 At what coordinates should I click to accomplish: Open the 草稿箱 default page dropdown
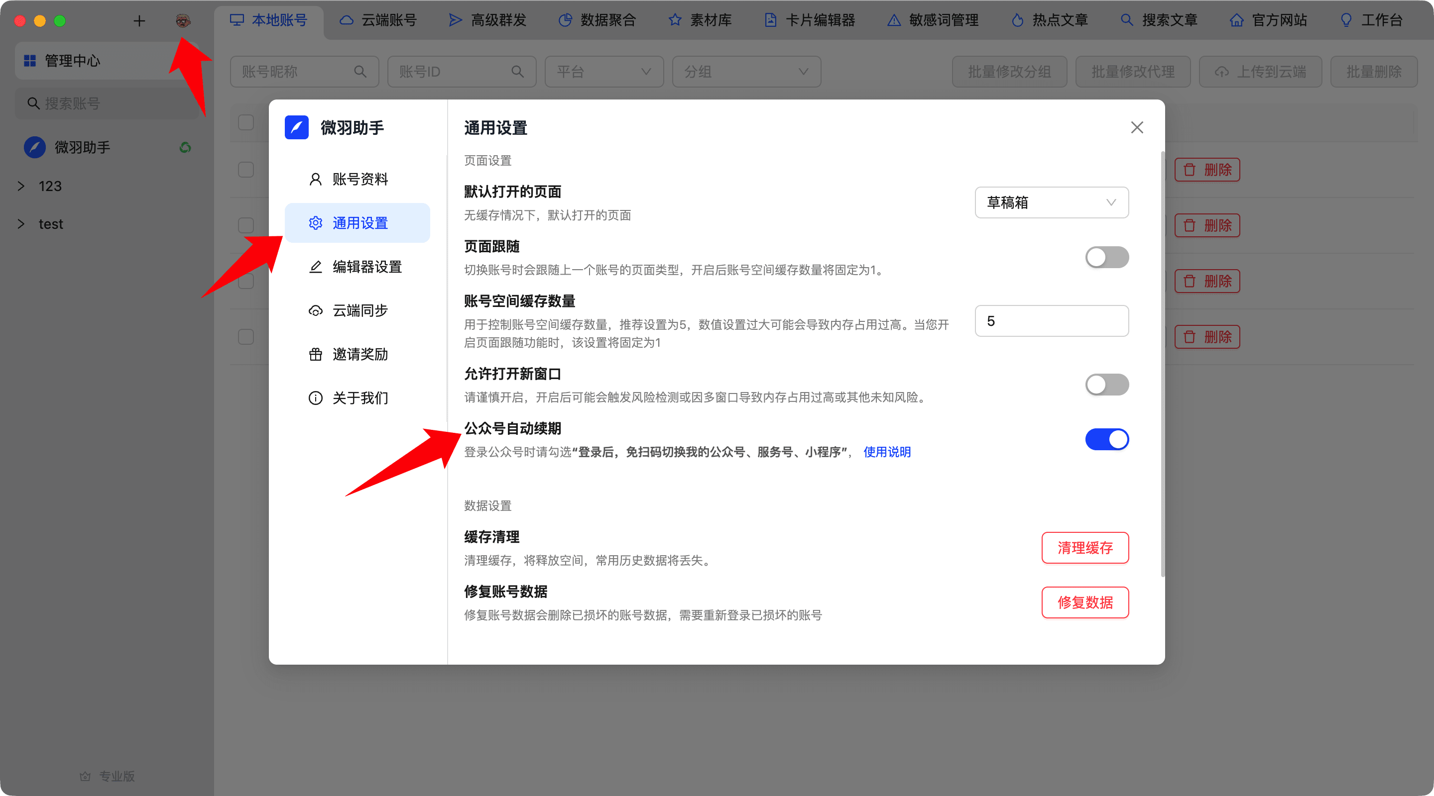[x=1051, y=202]
